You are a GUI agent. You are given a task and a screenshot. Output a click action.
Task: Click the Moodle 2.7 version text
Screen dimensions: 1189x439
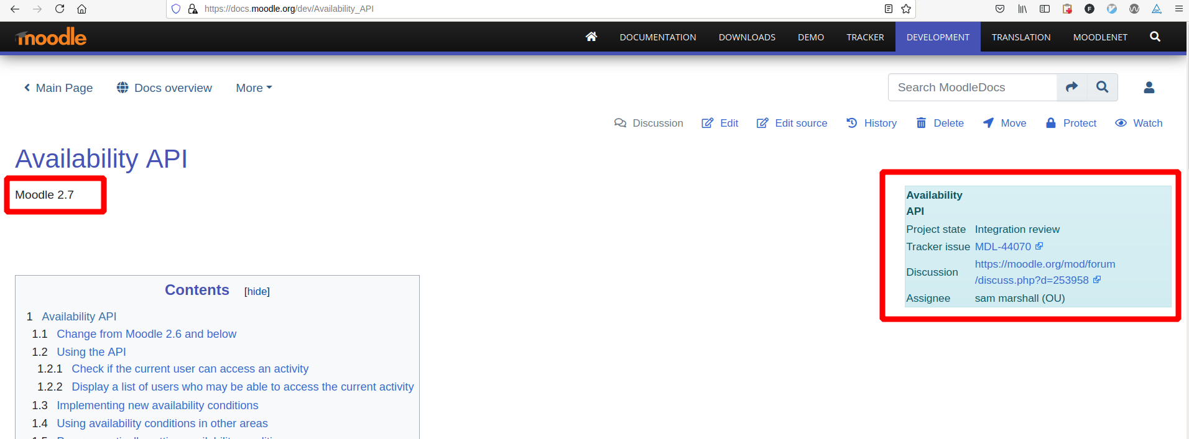tap(44, 195)
